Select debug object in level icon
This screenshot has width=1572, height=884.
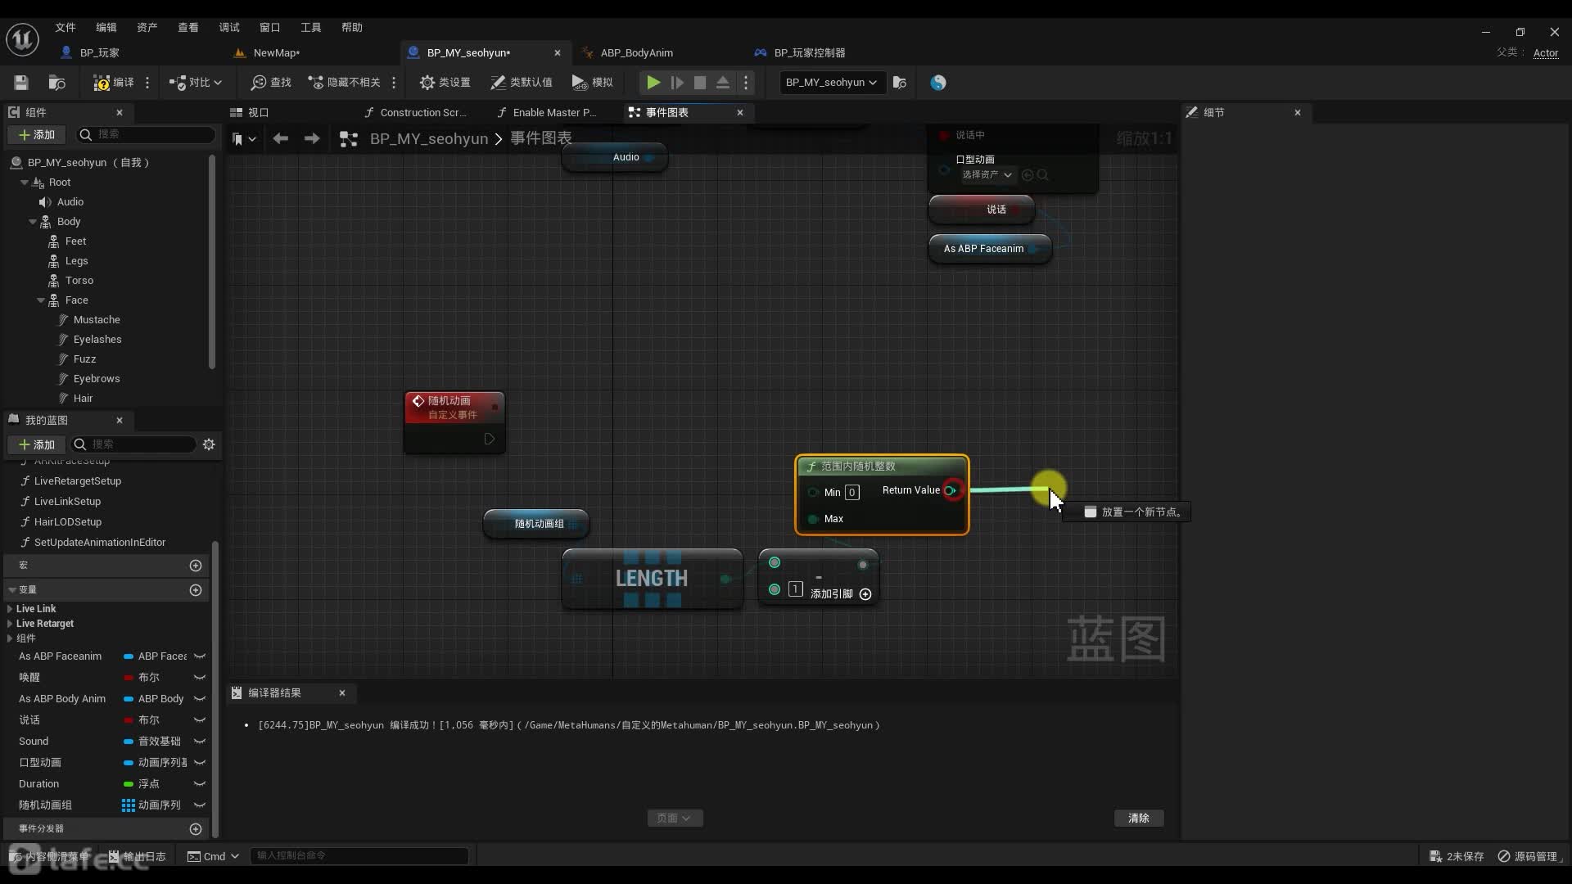[x=899, y=83]
